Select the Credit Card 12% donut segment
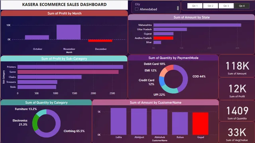255x143 pixels. click(162, 81)
